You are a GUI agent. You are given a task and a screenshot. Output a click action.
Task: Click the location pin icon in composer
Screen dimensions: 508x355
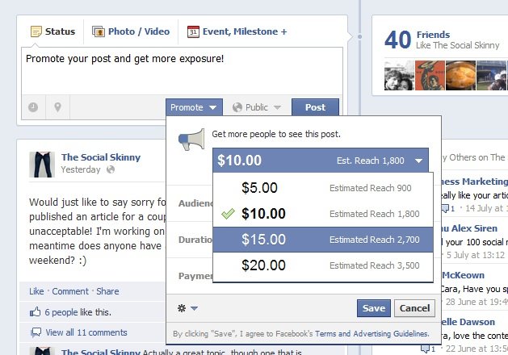pyautogui.click(x=57, y=107)
